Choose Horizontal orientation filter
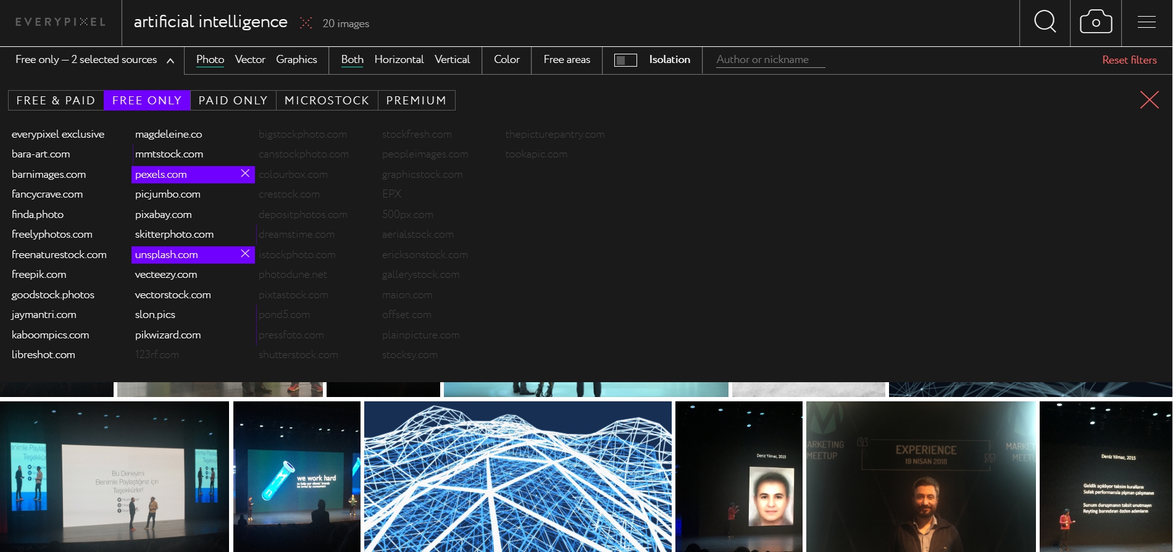This screenshot has width=1173, height=552. click(x=399, y=60)
